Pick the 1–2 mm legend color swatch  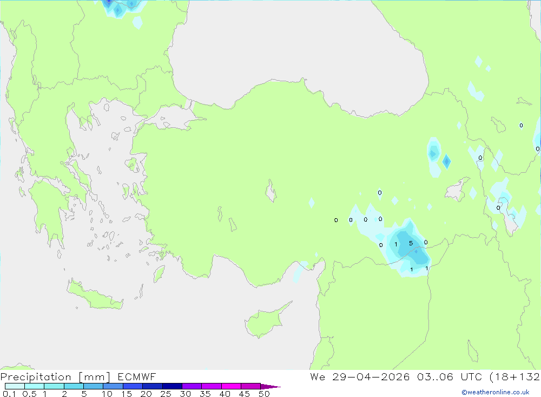(x=54, y=386)
